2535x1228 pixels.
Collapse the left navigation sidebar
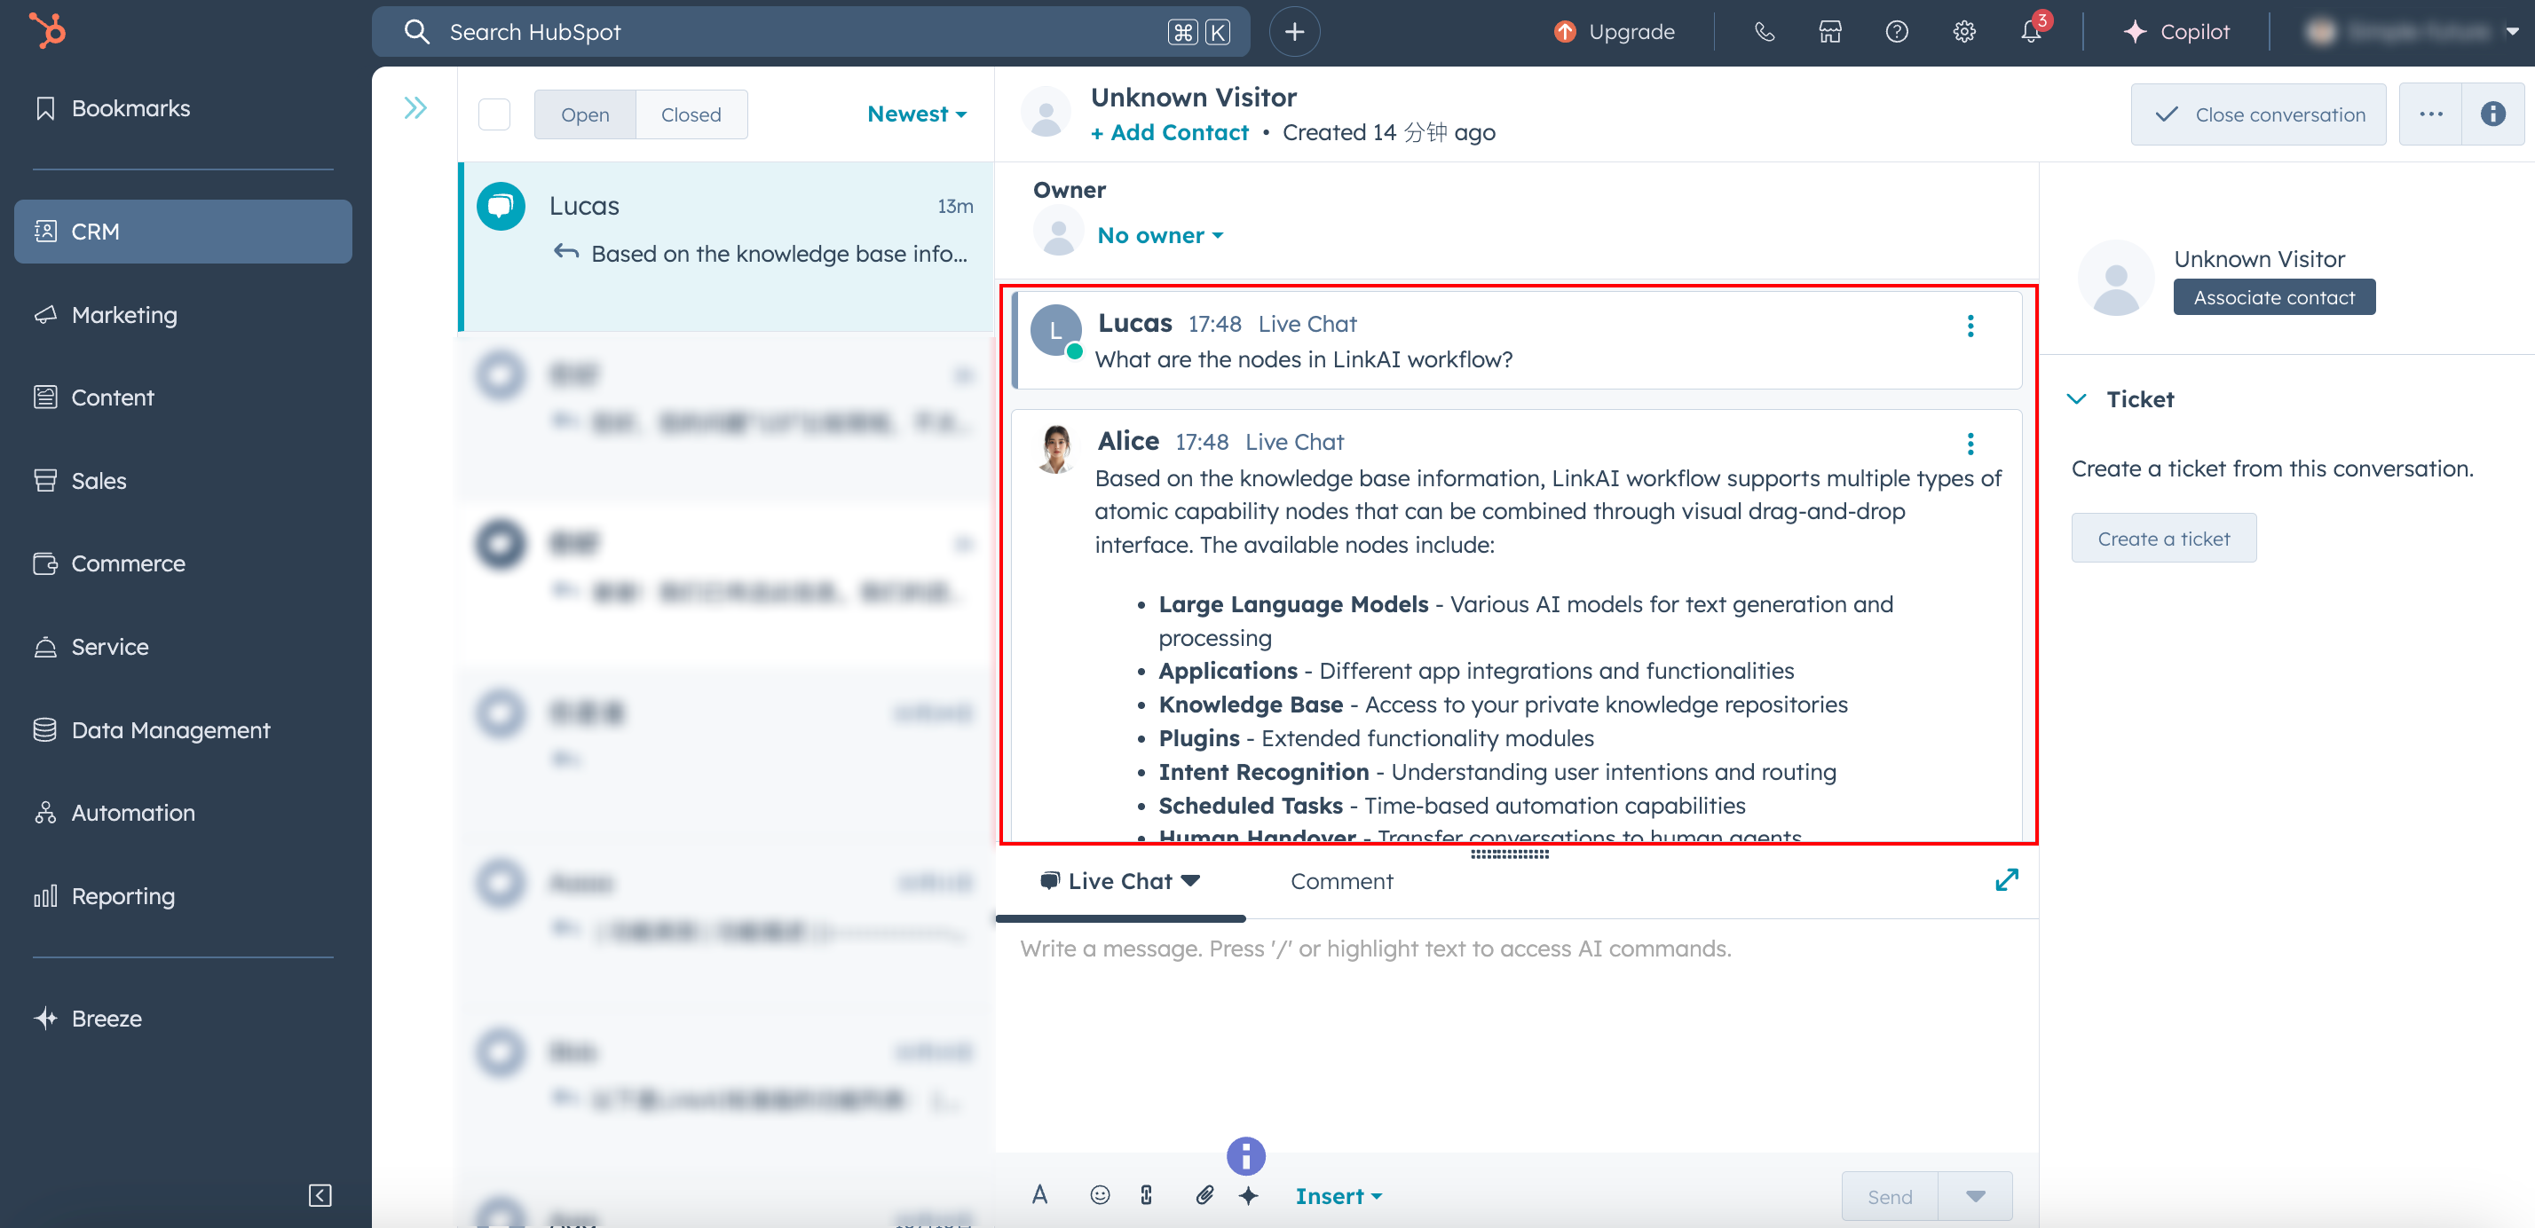[x=320, y=1194]
